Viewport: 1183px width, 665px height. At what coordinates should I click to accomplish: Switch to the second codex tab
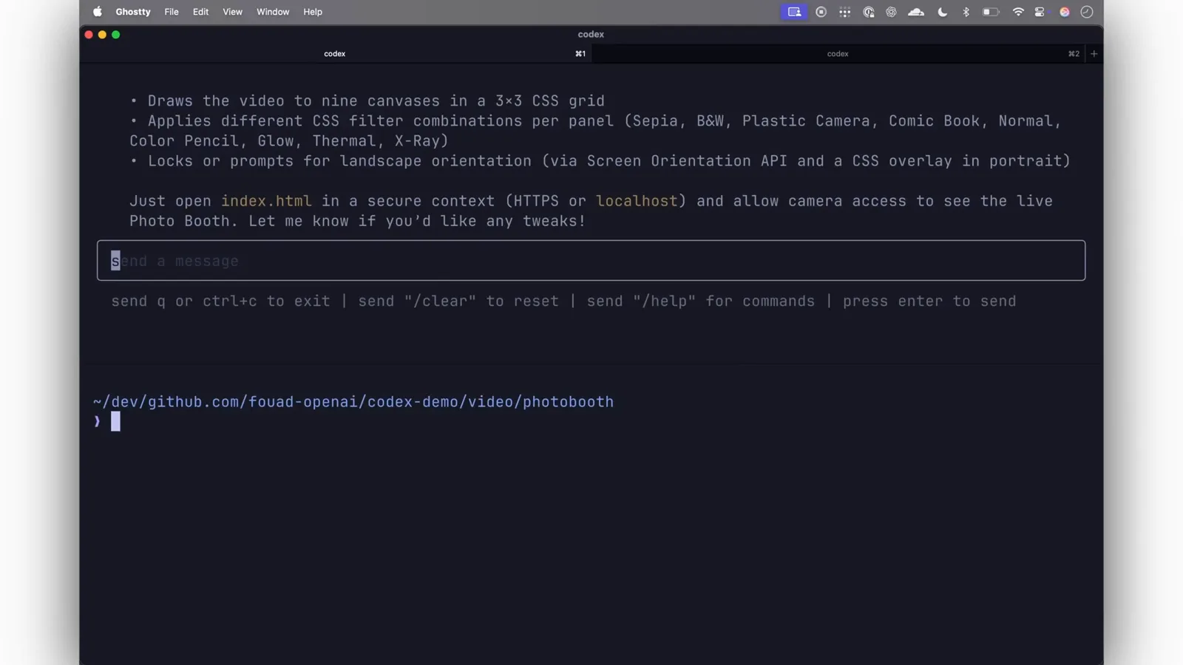[838, 54]
